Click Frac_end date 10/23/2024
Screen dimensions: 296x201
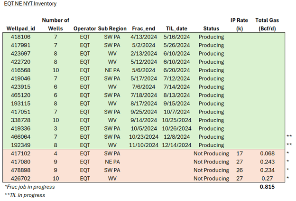(144, 137)
